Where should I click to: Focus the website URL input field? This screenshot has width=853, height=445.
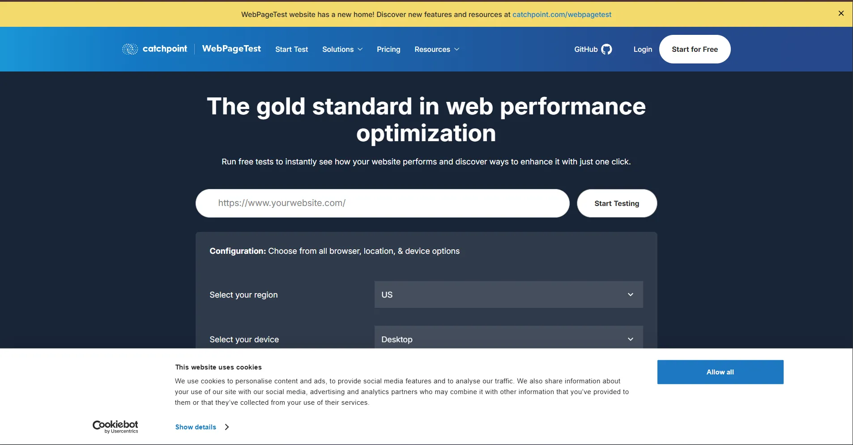tap(382, 203)
